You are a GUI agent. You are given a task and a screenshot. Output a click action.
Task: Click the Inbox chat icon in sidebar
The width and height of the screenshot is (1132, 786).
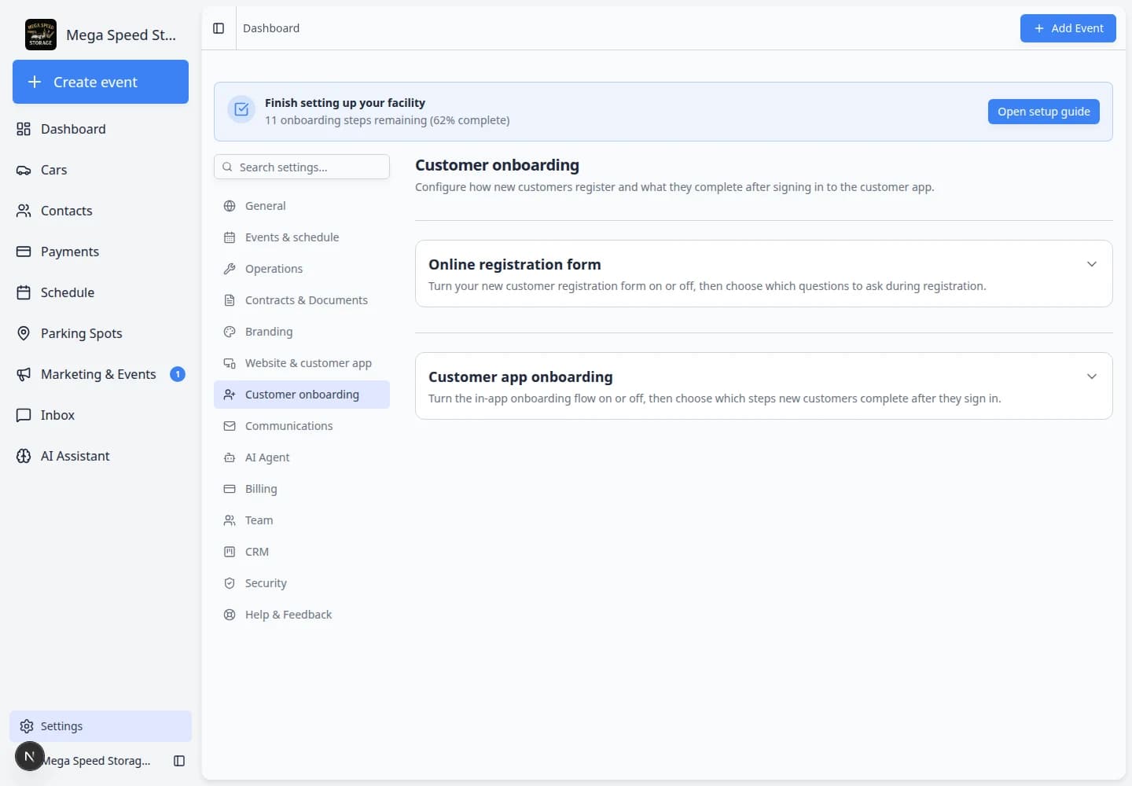pyautogui.click(x=24, y=415)
